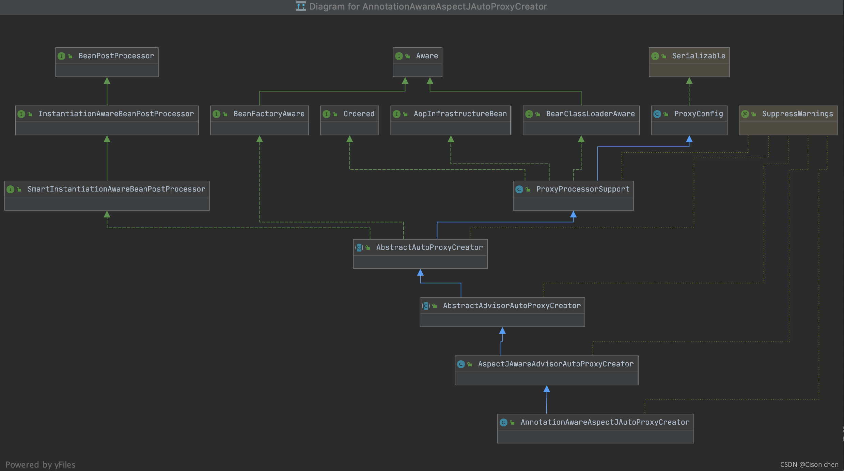Select the AspectJAwareAdvisorAutoProxyCreator node label
The height and width of the screenshot is (471, 844).
(556, 364)
